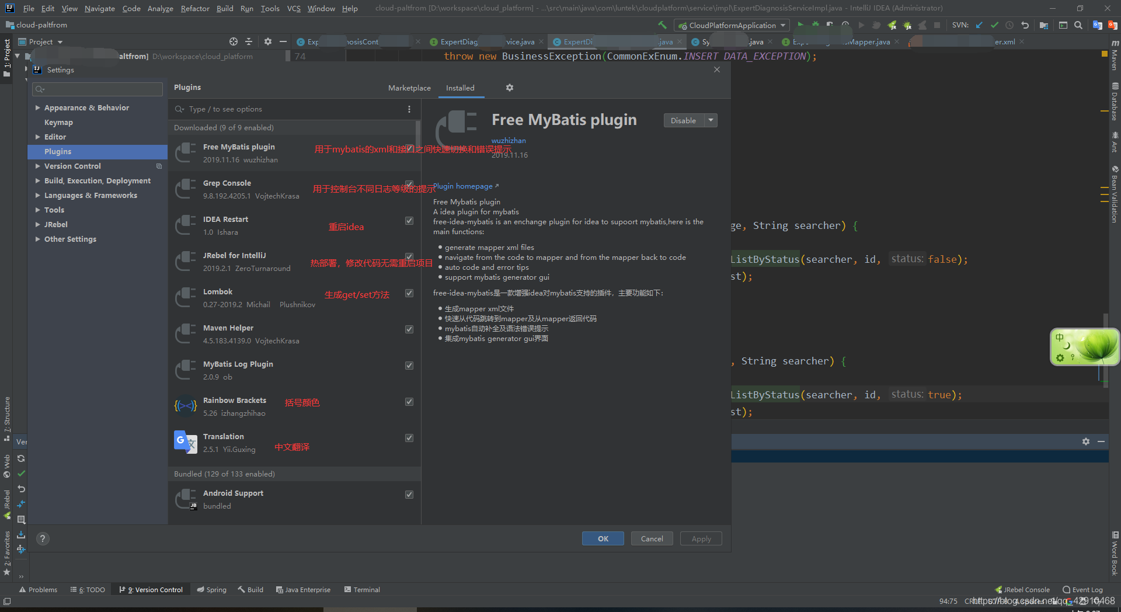The height and width of the screenshot is (612, 1121).
Task: Expand JRebel settings node
Action: [x=37, y=225]
